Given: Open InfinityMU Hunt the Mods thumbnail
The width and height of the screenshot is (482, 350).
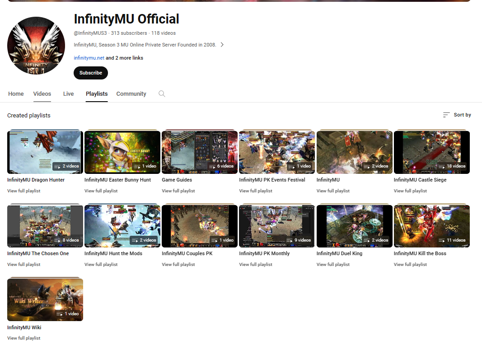Looking at the screenshot, I should click(122, 226).
